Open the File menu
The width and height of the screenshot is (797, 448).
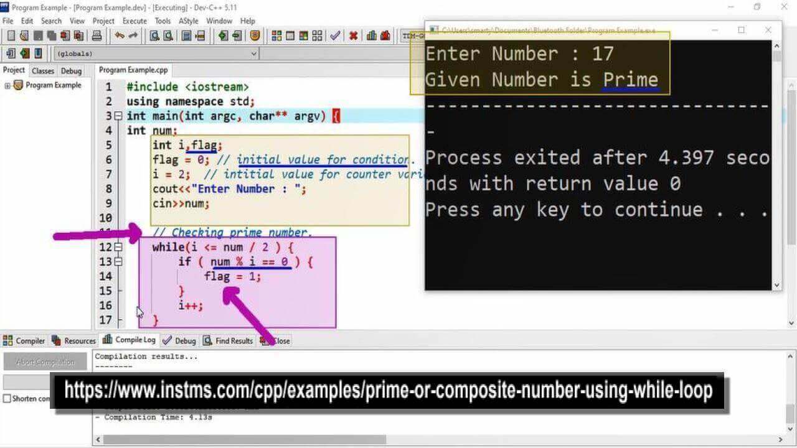7,21
